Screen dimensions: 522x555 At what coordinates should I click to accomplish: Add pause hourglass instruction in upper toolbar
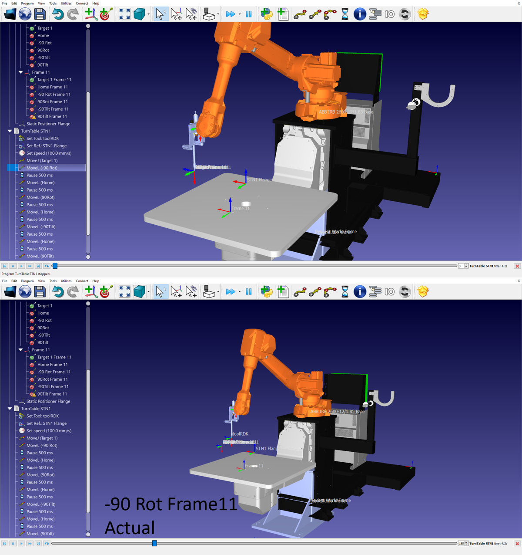tap(345, 14)
